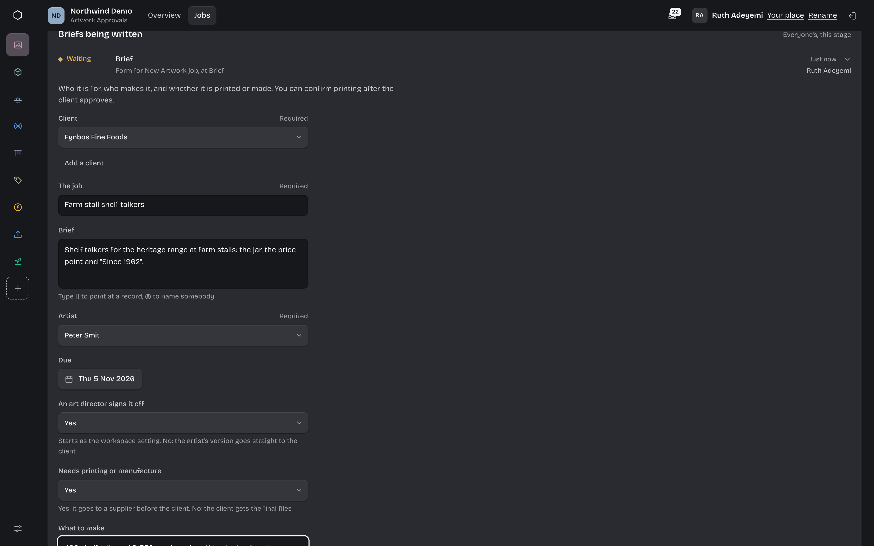Open the green cube app in sidebar
Viewport: 874px width, 546px height.
18,72
